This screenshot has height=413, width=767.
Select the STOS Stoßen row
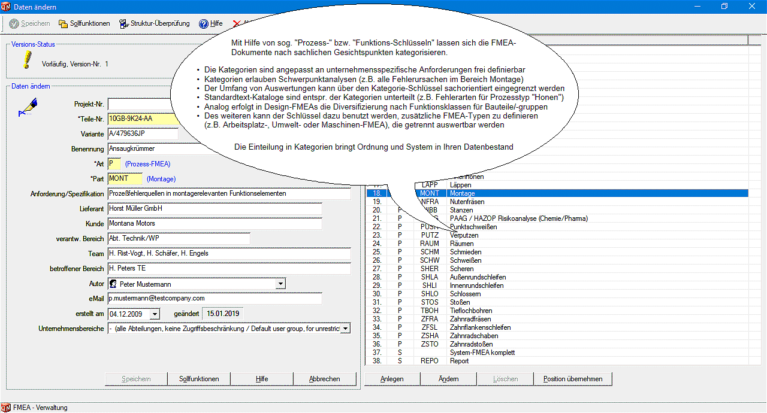557,302
